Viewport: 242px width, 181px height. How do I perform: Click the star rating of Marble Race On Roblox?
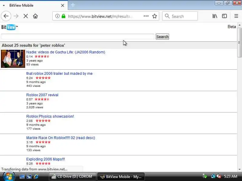[43, 142]
